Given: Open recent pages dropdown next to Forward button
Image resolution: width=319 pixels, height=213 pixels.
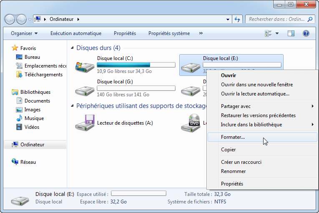Looking at the screenshot, I should tap(30, 20).
